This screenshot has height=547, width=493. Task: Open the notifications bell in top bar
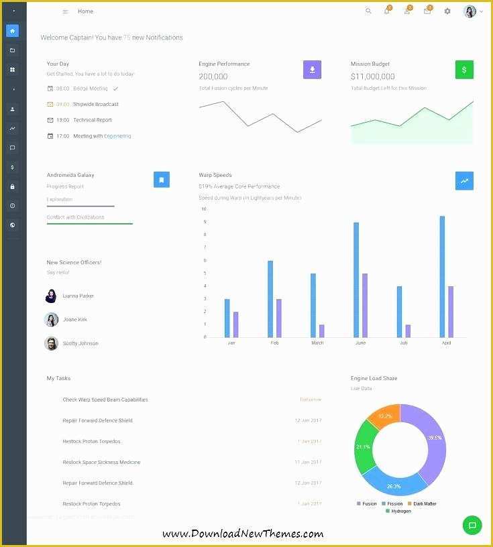388,10
